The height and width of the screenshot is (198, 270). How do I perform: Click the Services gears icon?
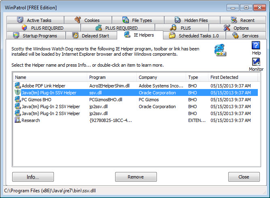(236, 35)
